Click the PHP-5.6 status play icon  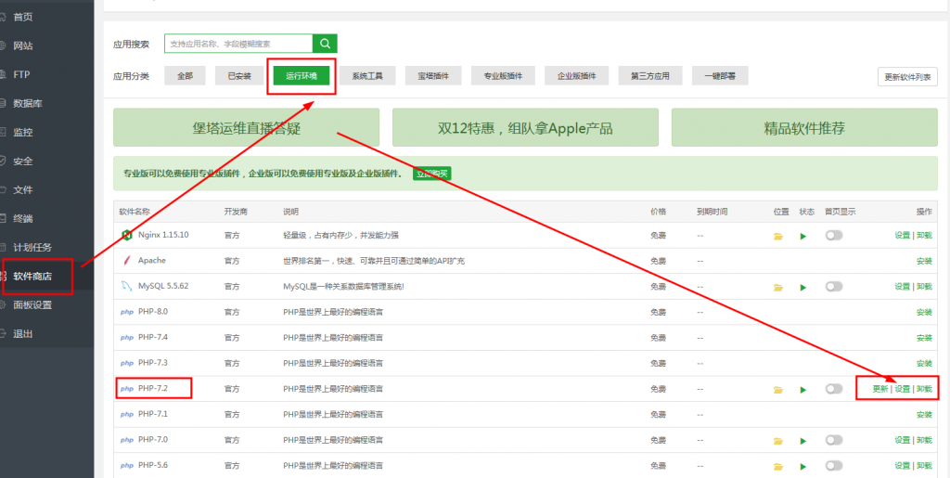click(803, 467)
